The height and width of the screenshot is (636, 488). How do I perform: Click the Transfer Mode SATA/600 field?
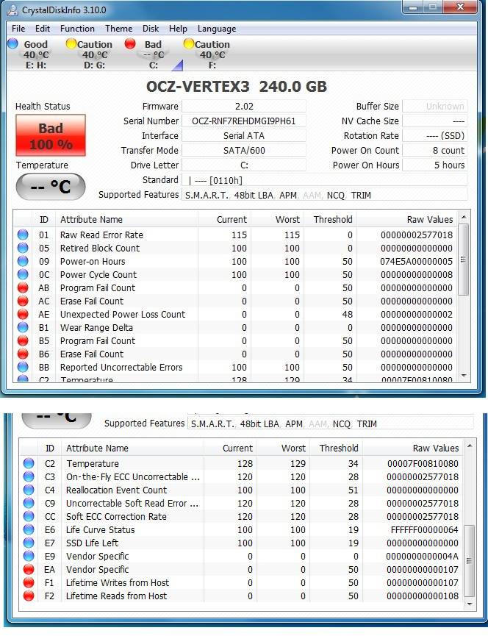[244, 151]
